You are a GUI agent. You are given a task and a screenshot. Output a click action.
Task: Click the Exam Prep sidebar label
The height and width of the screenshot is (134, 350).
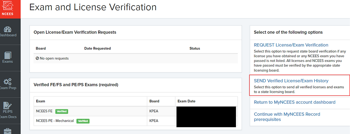8,88
